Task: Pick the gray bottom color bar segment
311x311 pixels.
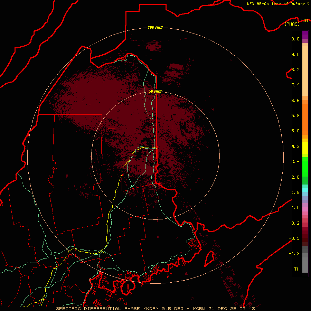Action: [x=305, y=265]
